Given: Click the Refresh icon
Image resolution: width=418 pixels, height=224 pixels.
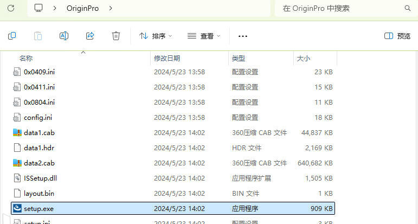Looking at the screenshot, I should point(11,8).
